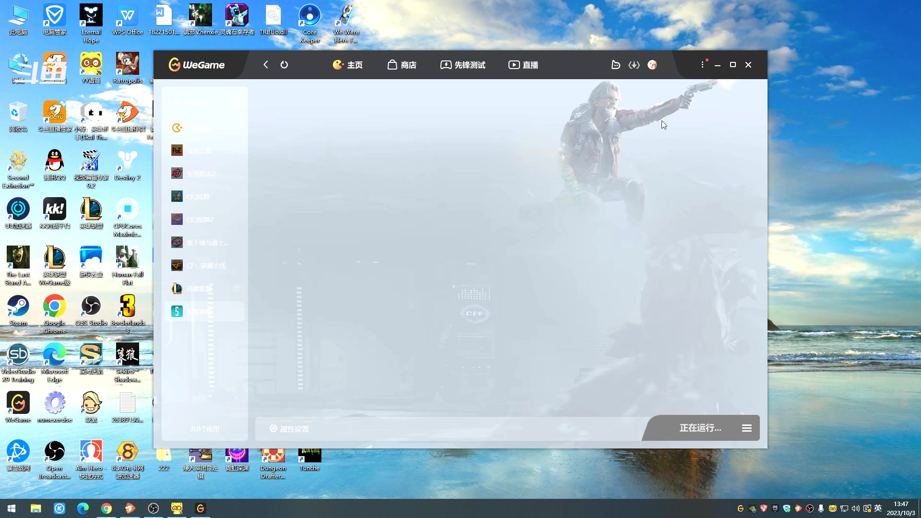
Task: Open Human Fall Flat desktop shortcut
Action: [128, 266]
